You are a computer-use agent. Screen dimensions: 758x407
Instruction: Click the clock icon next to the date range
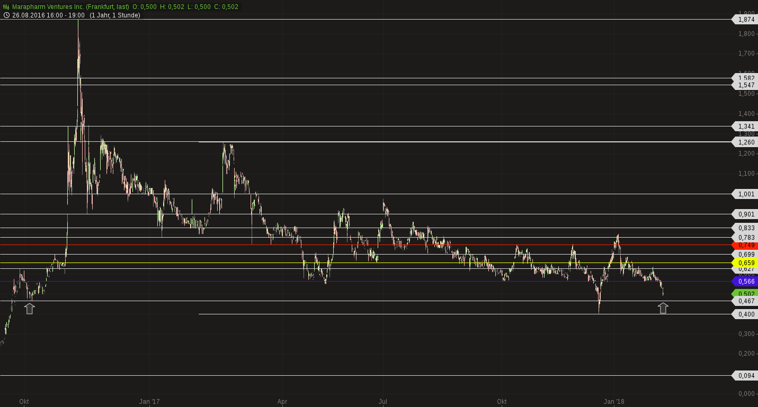pos(6,15)
